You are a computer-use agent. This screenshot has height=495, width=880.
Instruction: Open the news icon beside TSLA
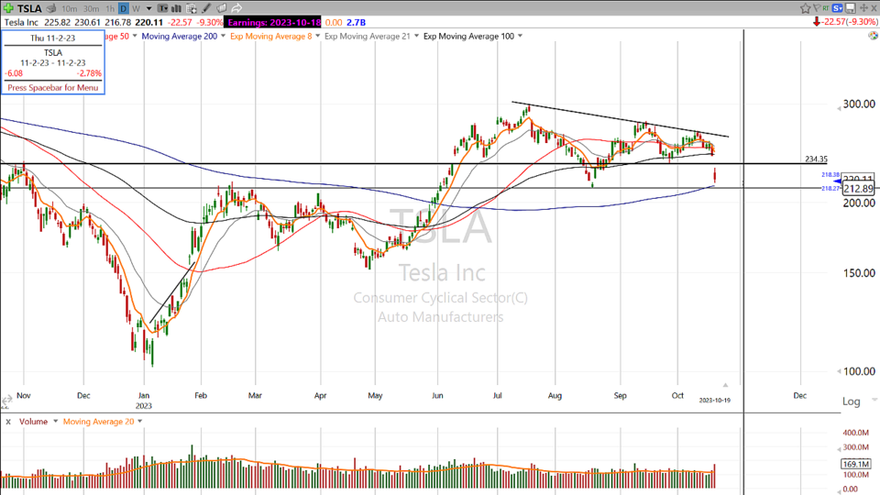[51, 8]
